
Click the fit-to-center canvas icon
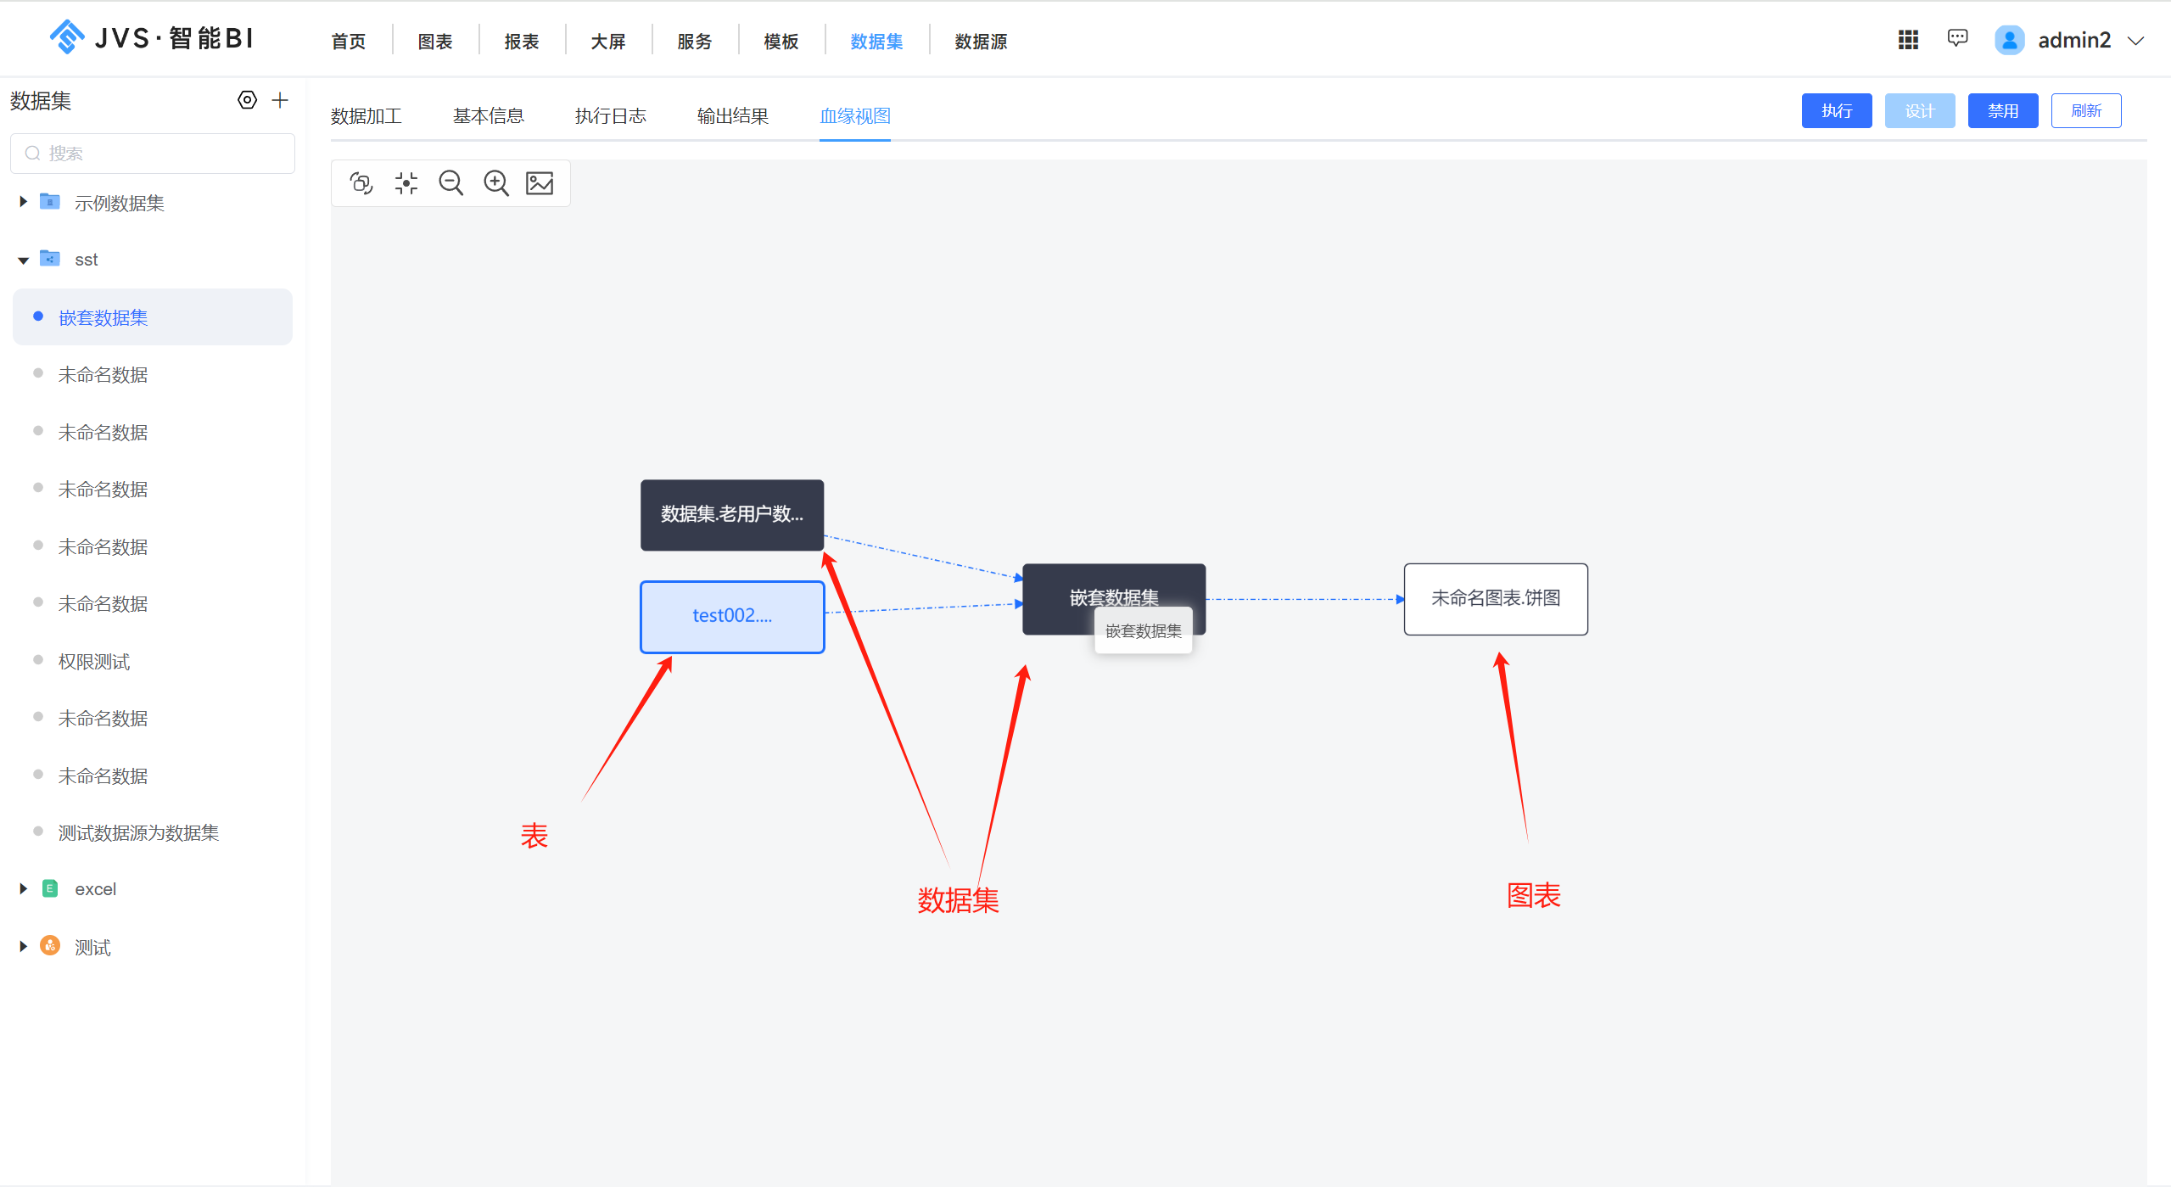tap(406, 182)
